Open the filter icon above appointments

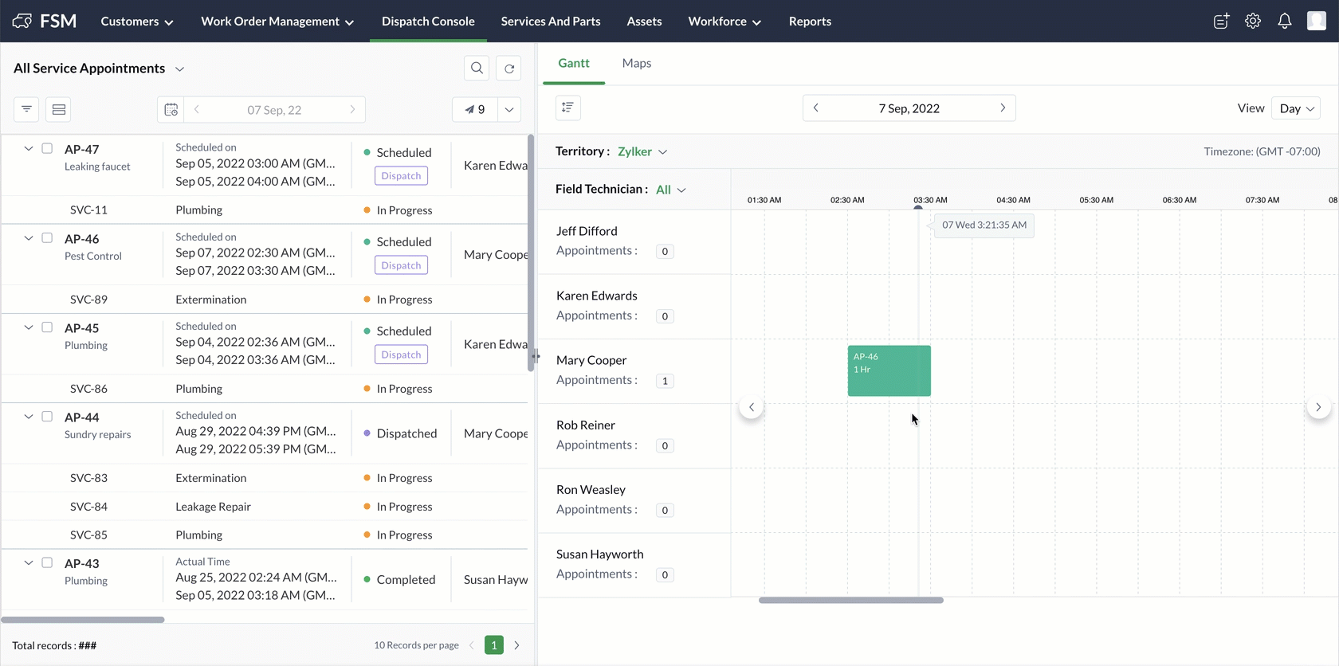26,109
